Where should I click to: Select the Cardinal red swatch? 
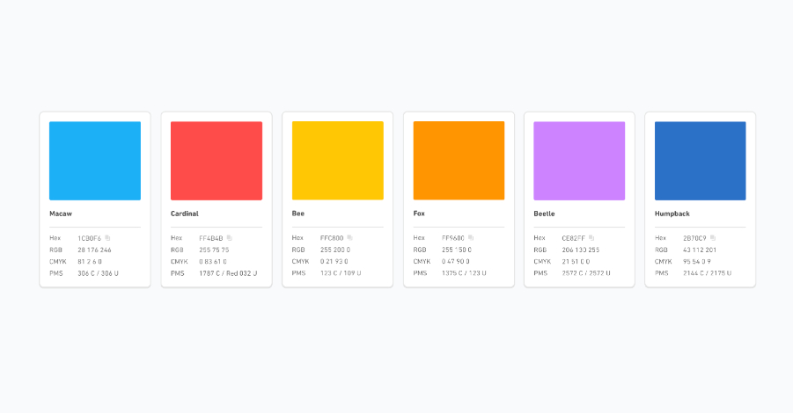(x=217, y=161)
